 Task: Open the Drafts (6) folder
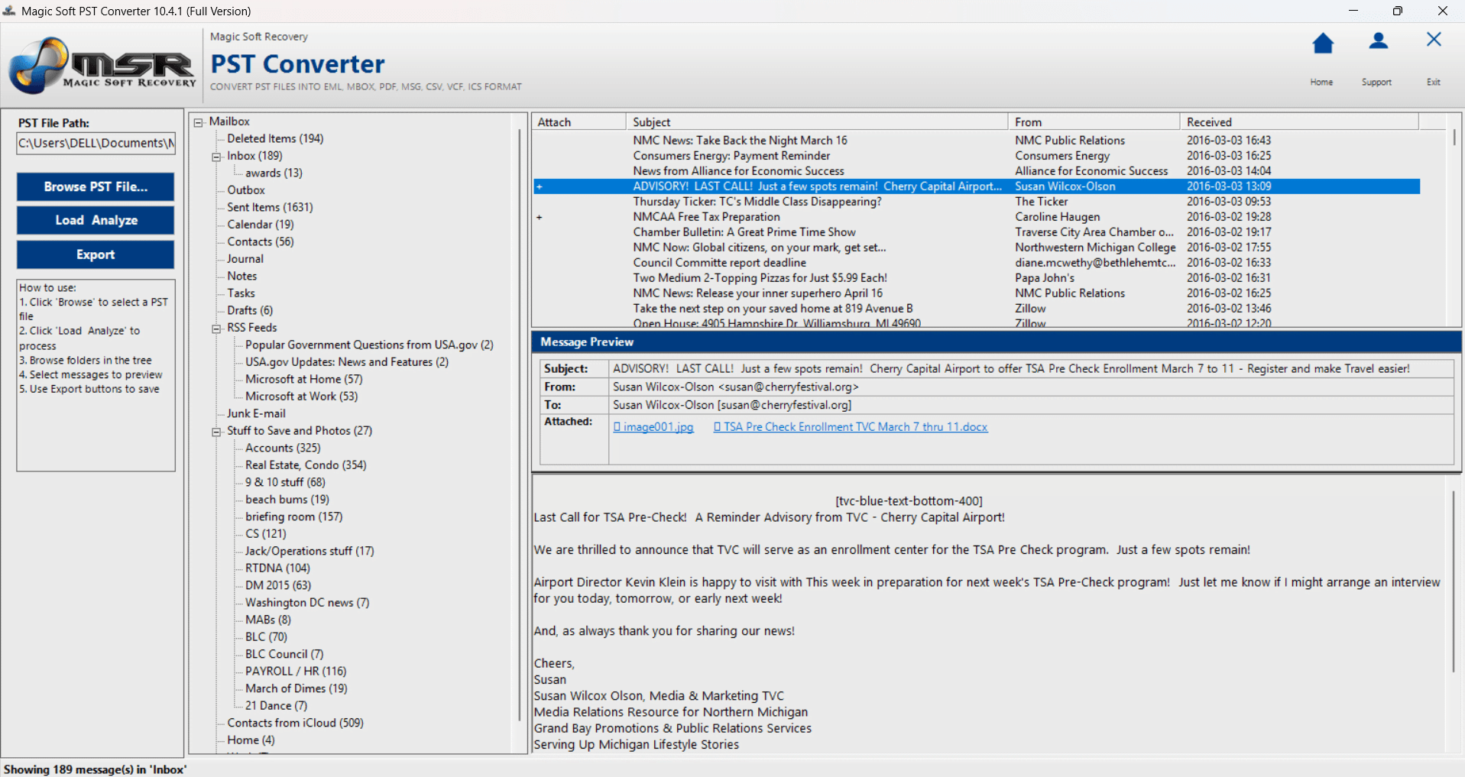[x=250, y=310]
